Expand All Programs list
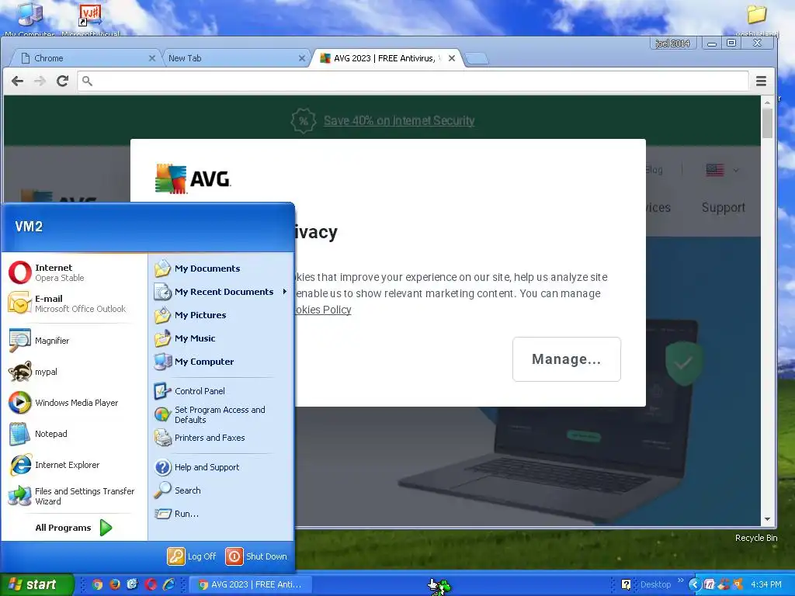This screenshot has height=596, width=795. (x=74, y=528)
